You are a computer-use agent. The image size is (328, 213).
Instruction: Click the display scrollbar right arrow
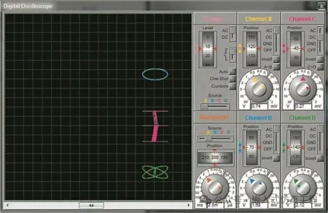click(189, 205)
